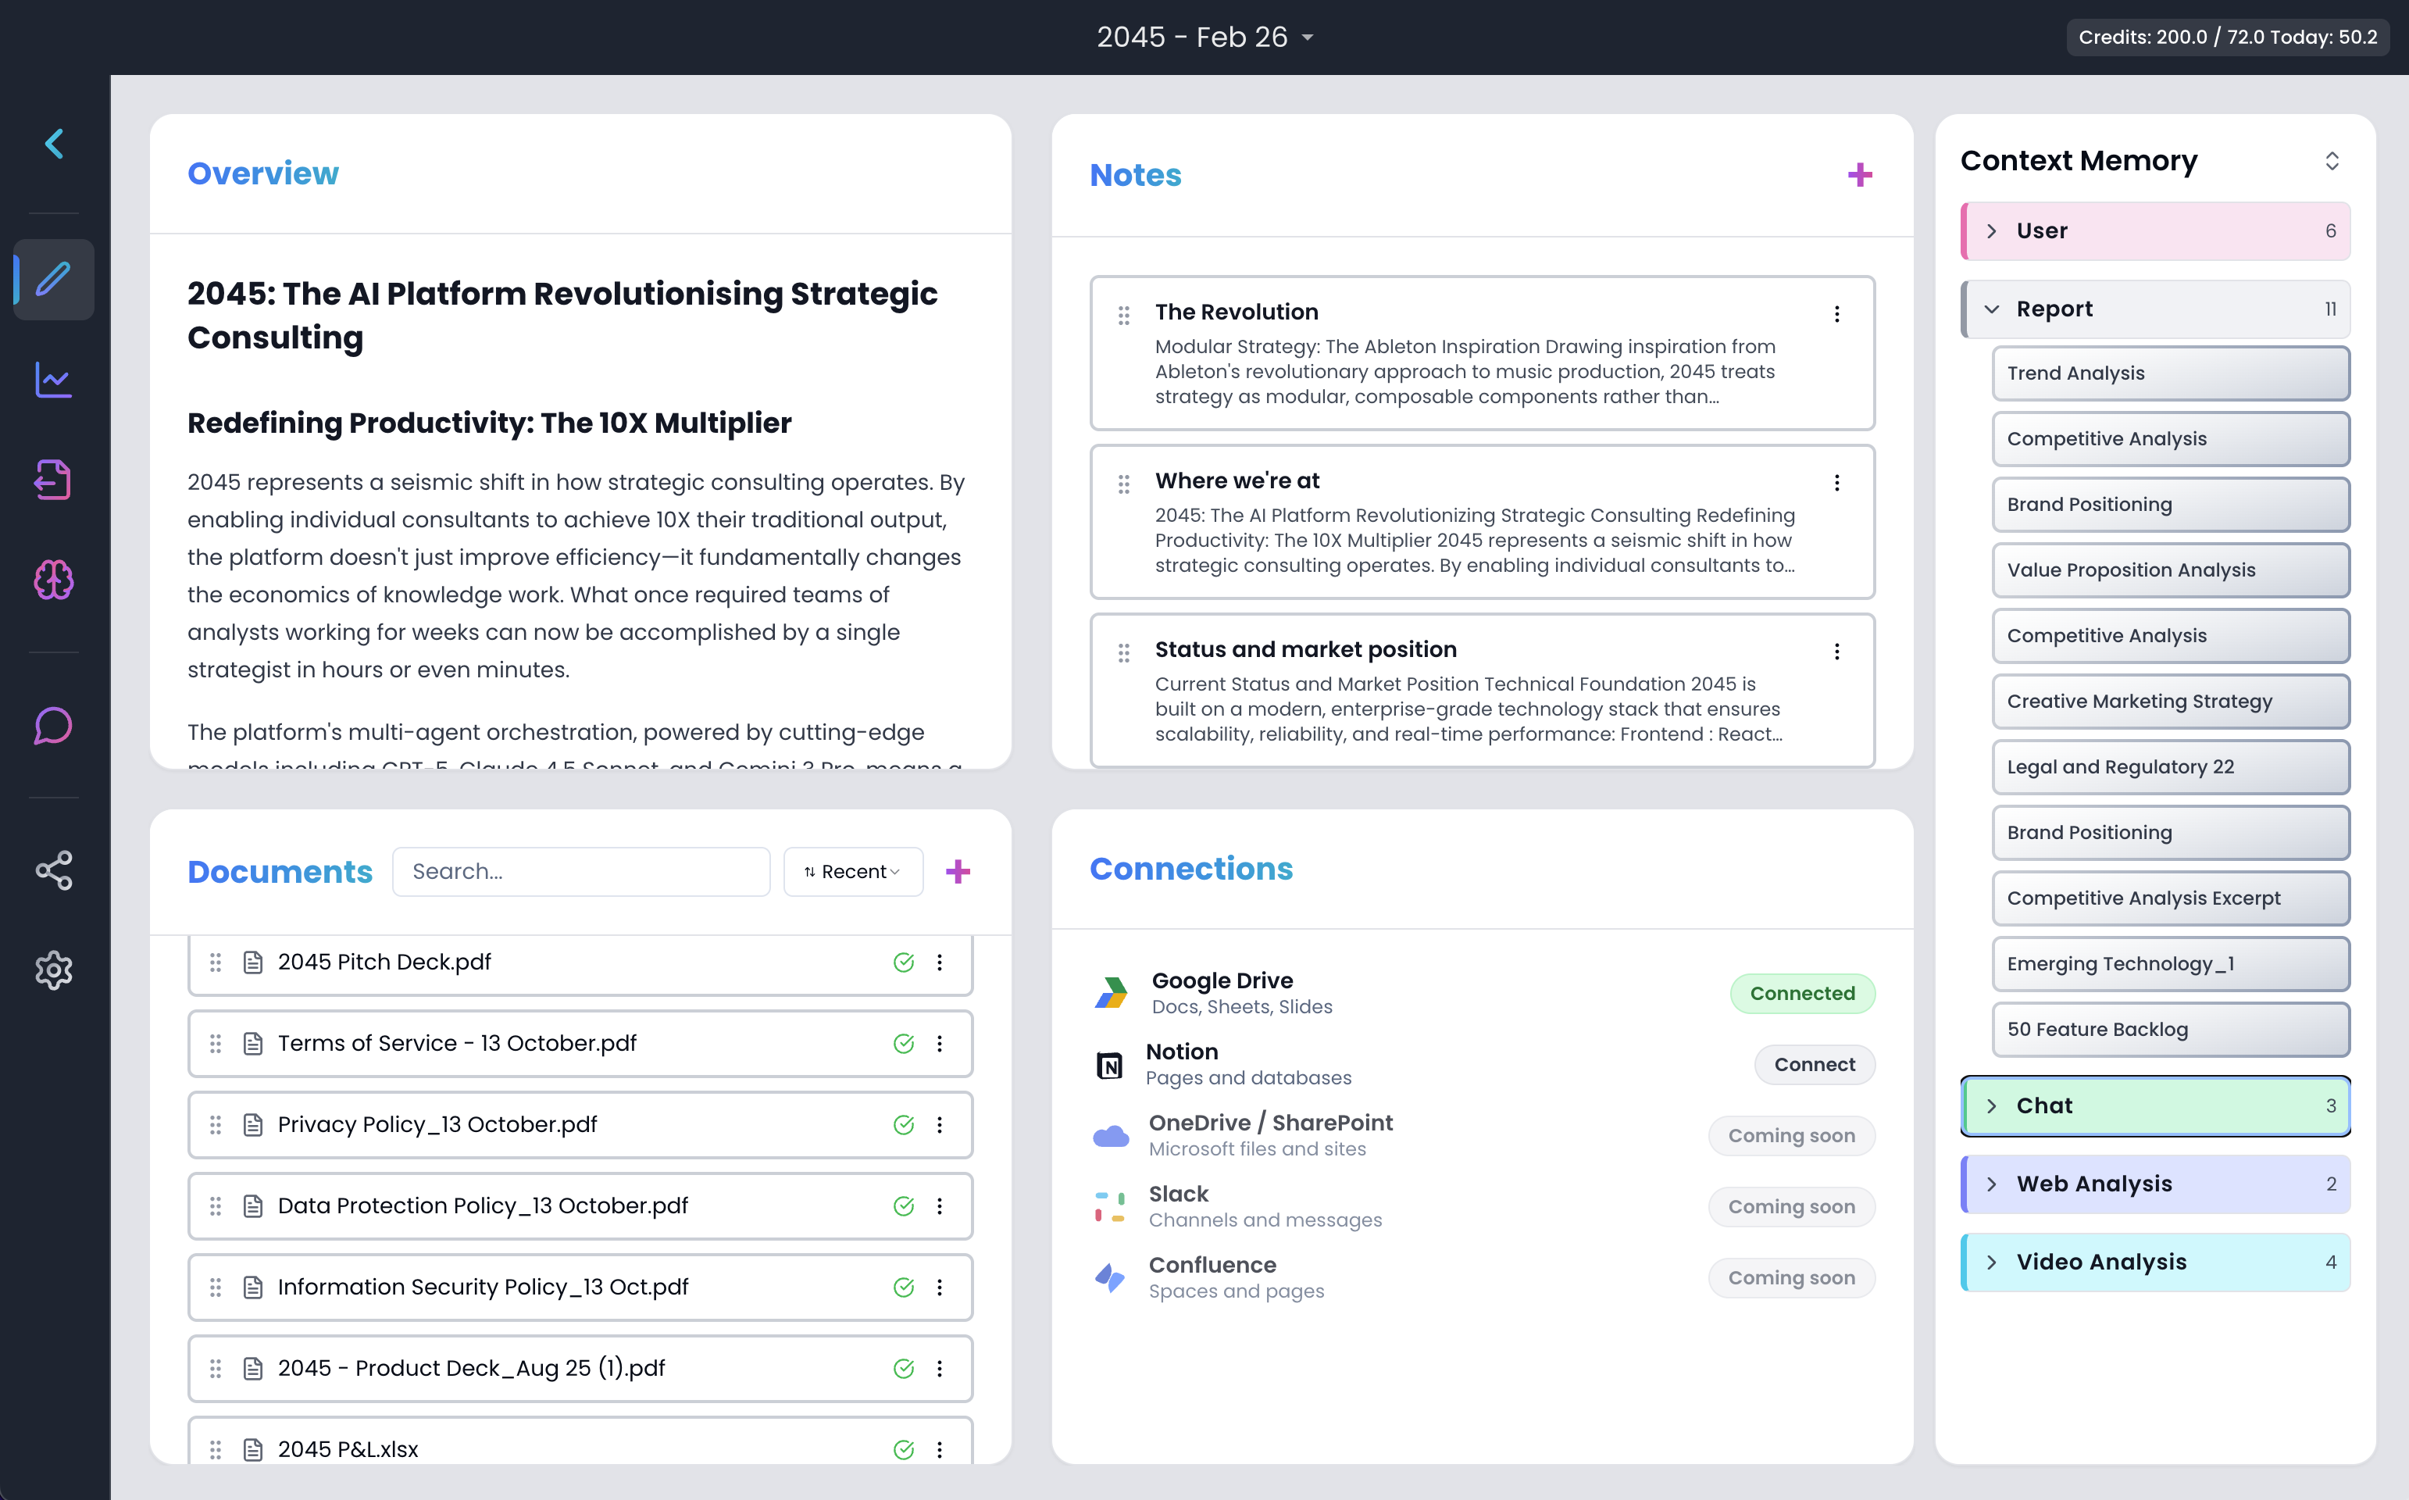
Task: Add a new note with plus icon
Action: coord(1860,176)
